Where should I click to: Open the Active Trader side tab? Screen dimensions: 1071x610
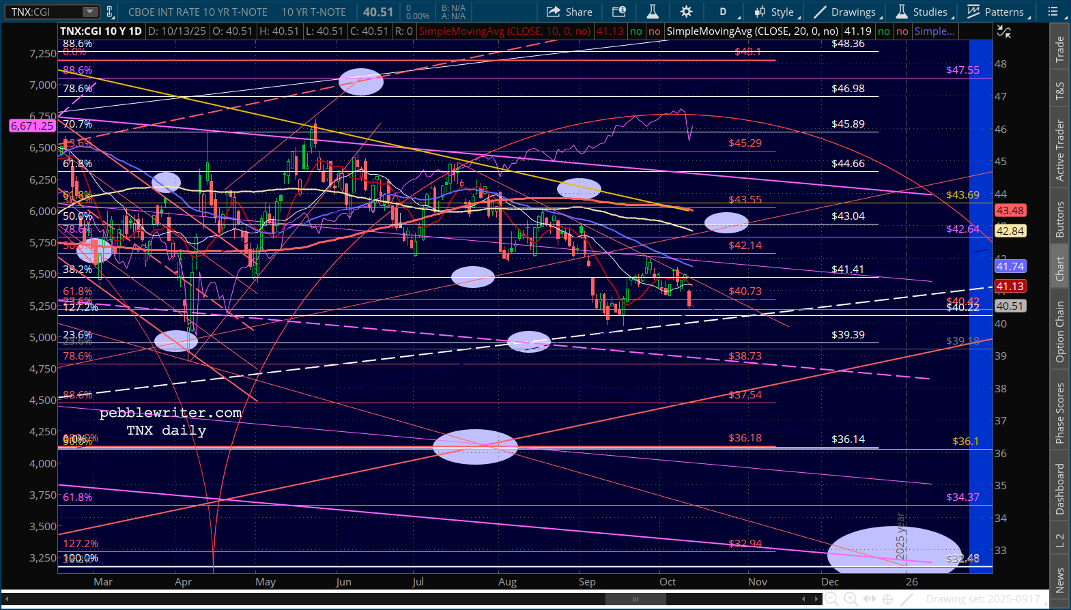pyautogui.click(x=1059, y=150)
